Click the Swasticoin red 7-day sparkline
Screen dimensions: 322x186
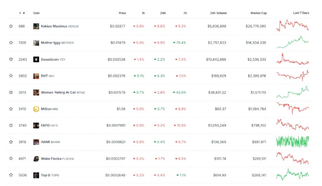[x=292, y=60]
